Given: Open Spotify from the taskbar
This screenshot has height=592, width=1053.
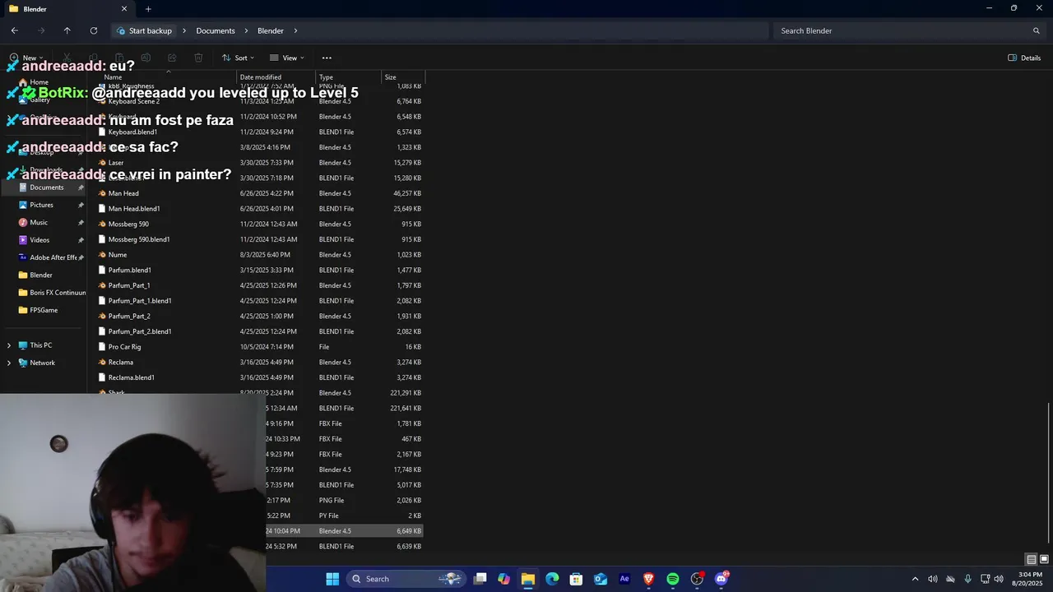Looking at the screenshot, I should (x=673, y=579).
